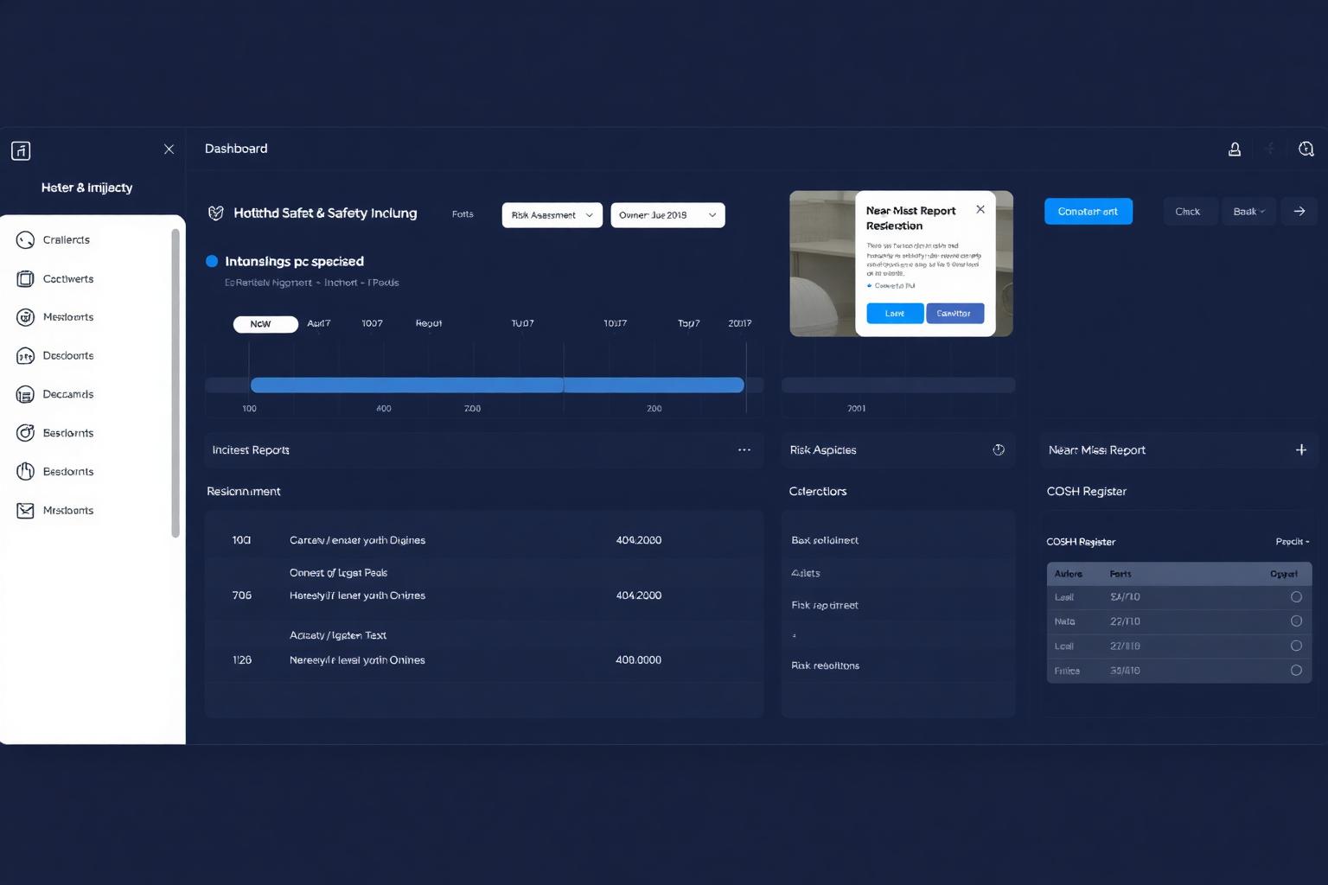
Task: Click the blue dot beside Intansings pc specised
Action: pos(212,261)
